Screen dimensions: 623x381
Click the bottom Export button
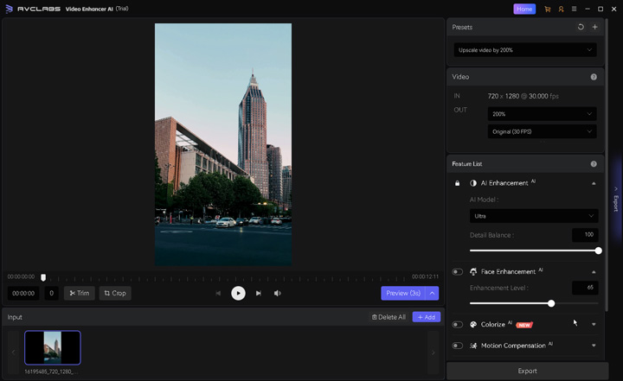[x=527, y=371]
